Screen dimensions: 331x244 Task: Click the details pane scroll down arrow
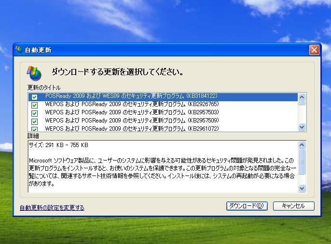click(302, 188)
